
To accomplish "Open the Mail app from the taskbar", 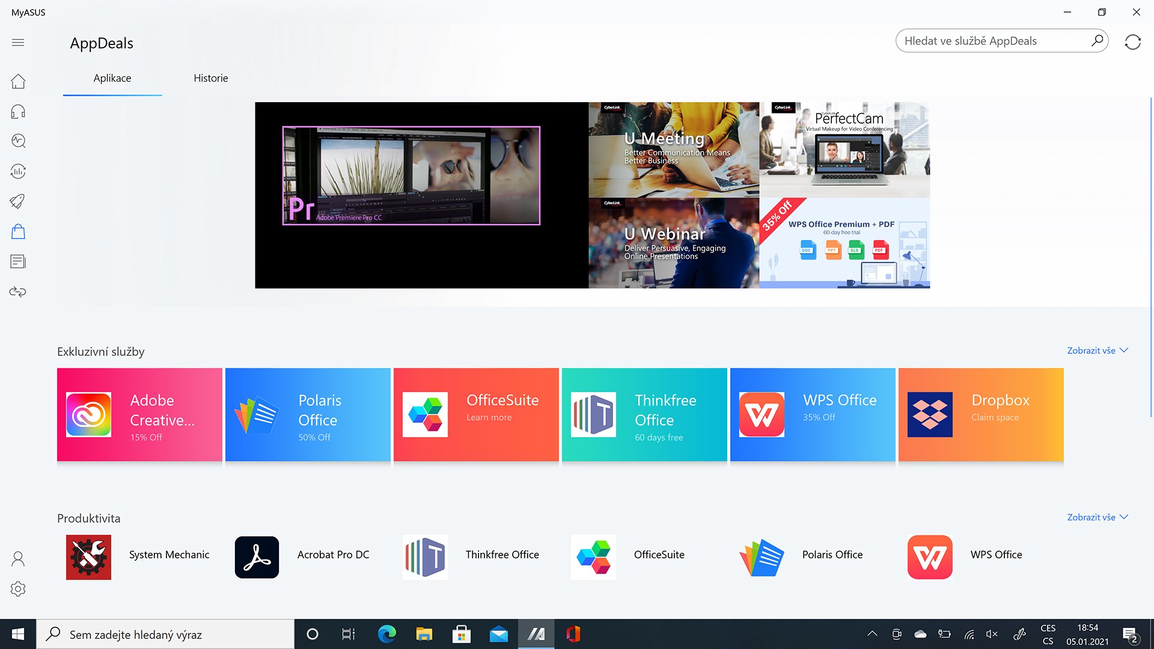I will (498, 634).
